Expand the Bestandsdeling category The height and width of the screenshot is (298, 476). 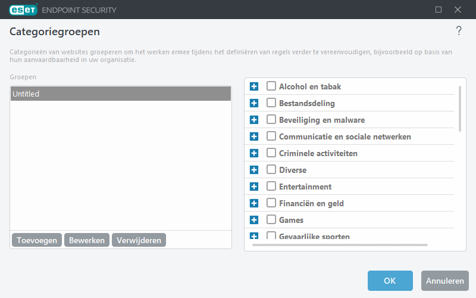[254, 103]
